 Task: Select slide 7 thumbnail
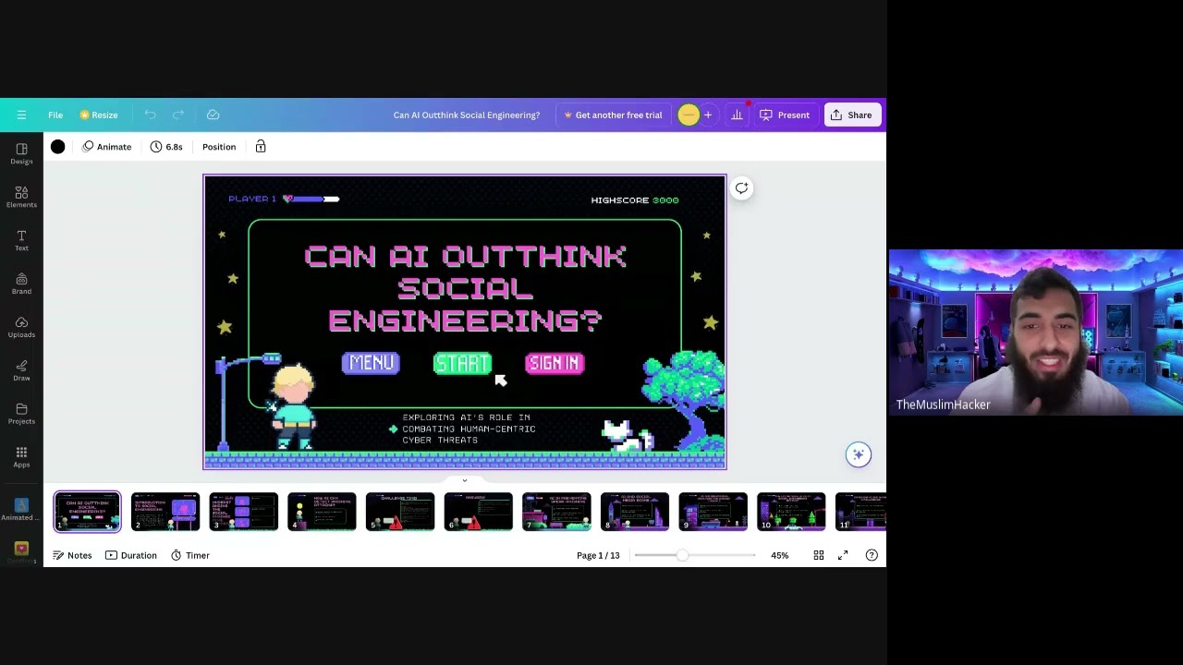coord(556,512)
